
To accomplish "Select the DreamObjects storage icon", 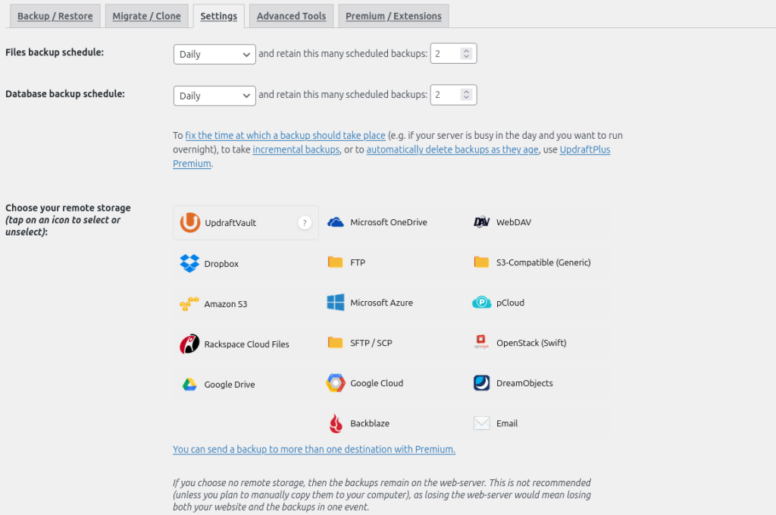I will (482, 383).
